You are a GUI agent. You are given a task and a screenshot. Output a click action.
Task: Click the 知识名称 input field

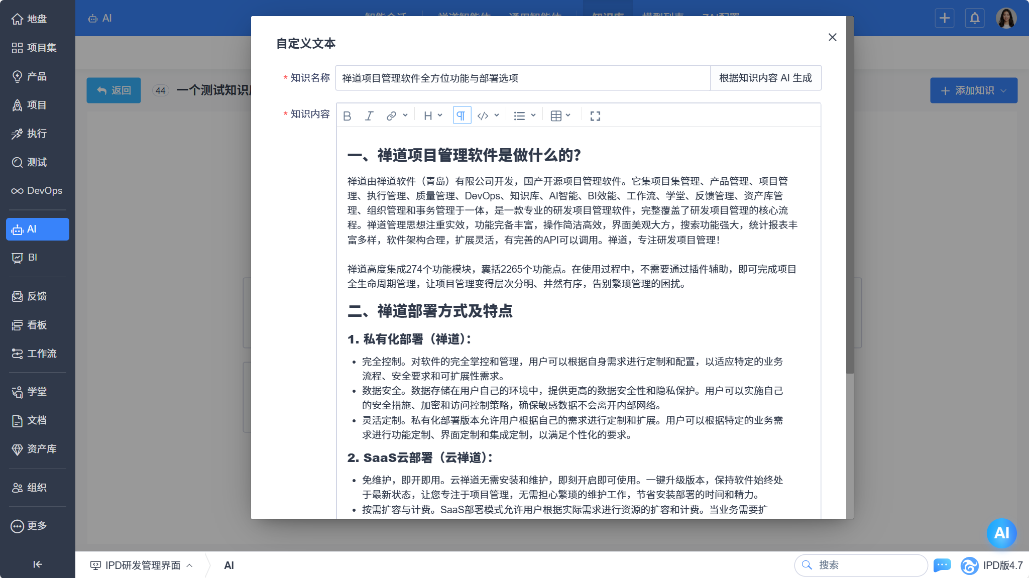point(522,78)
